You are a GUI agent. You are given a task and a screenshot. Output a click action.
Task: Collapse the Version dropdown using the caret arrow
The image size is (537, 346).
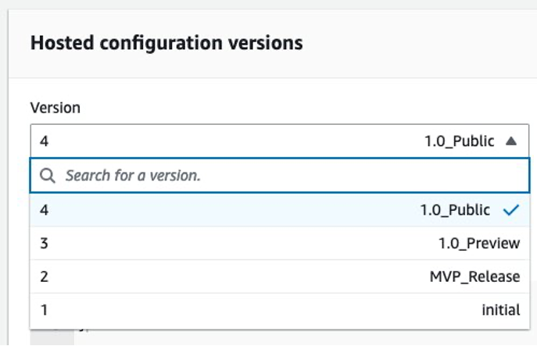(x=510, y=141)
